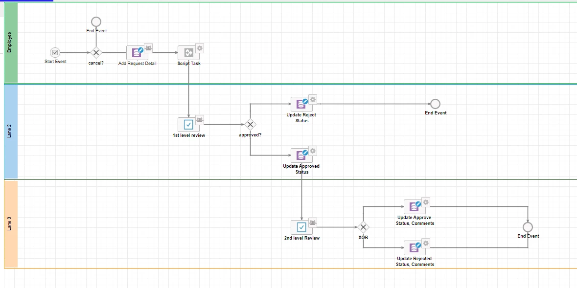
Task: Select the Employee lane header
Action: tap(11, 43)
